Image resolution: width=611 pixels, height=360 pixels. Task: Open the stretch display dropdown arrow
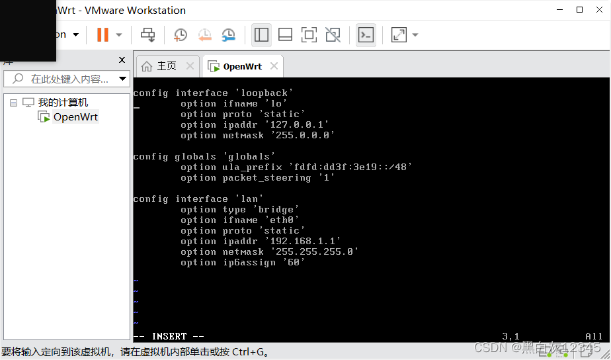415,34
